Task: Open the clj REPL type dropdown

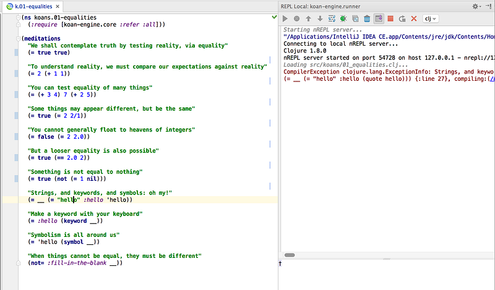Action: pyautogui.click(x=430, y=19)
